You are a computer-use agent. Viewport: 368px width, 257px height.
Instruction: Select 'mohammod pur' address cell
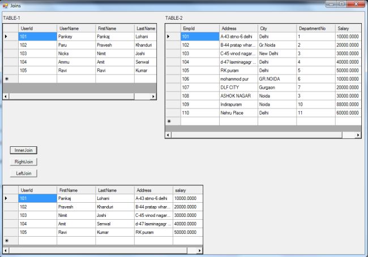coord(238,79)
